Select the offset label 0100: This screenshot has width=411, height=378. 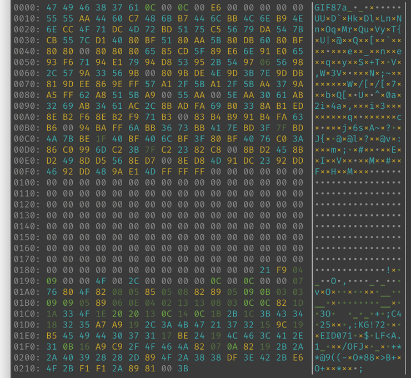pyautogui.click(x=27, y=183)
